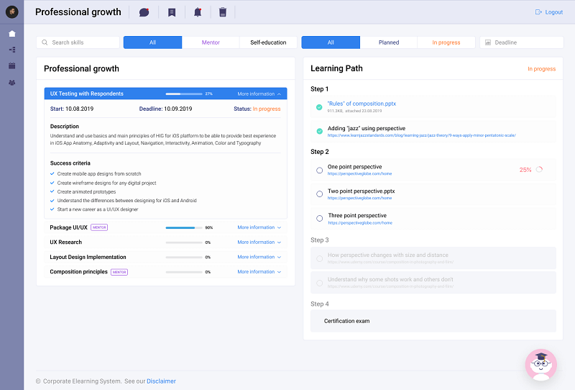Select How perspective changes with size circle
Viewport: 575px width, 390px height.
[319, 258]
